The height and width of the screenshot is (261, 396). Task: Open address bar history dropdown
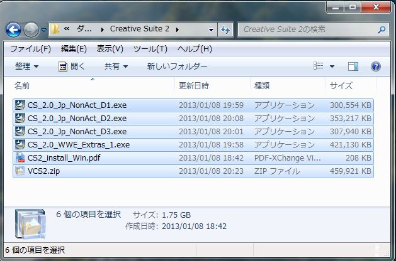point(211,30)
